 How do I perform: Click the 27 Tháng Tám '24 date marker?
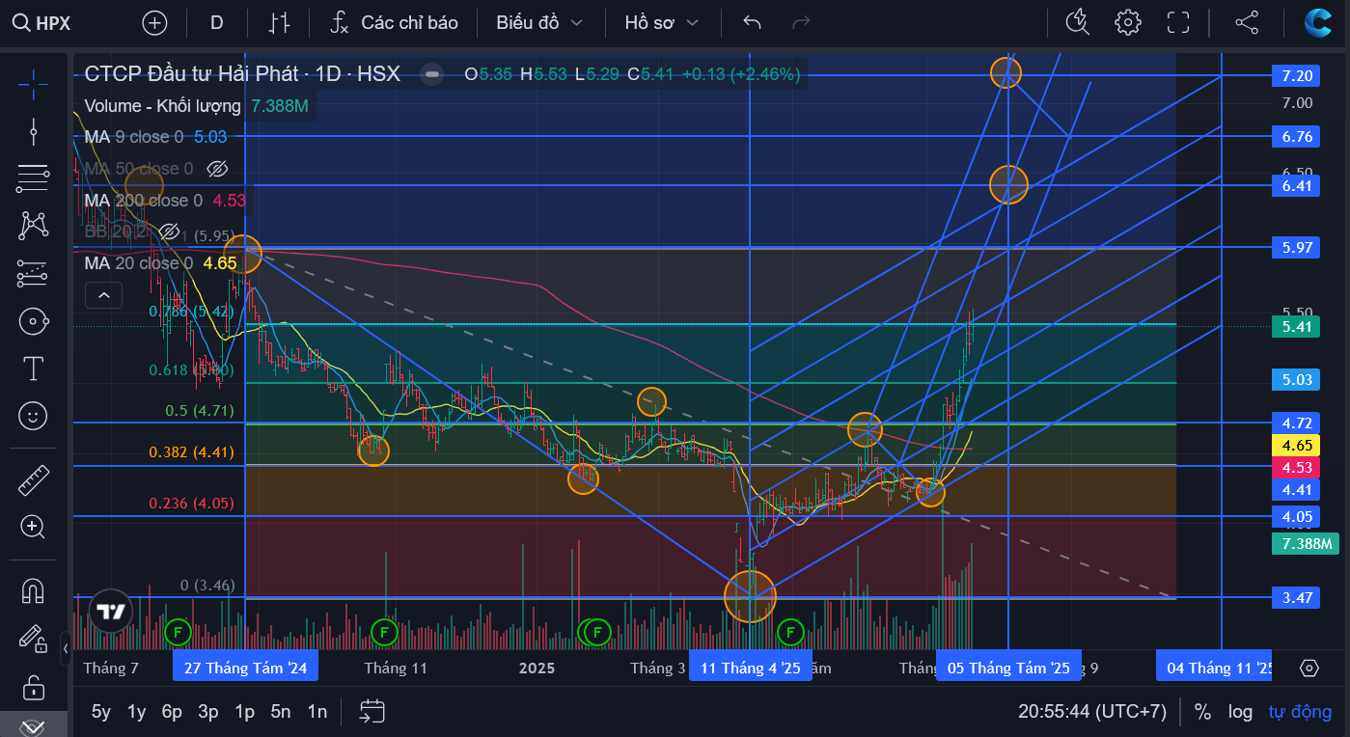click(245, 668)
